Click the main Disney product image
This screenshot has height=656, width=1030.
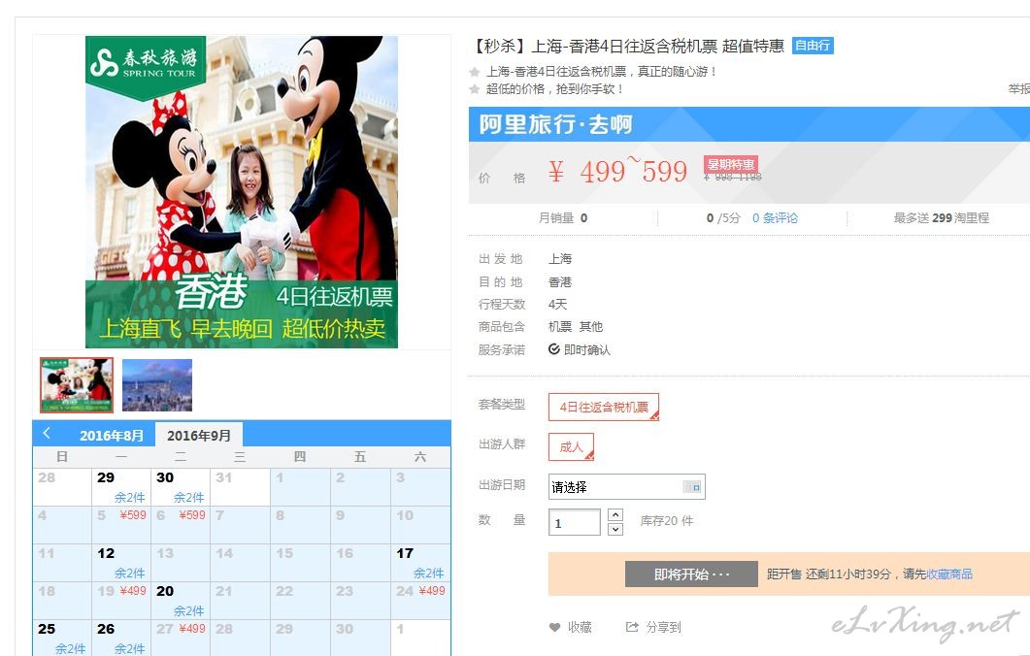point(242,192)
